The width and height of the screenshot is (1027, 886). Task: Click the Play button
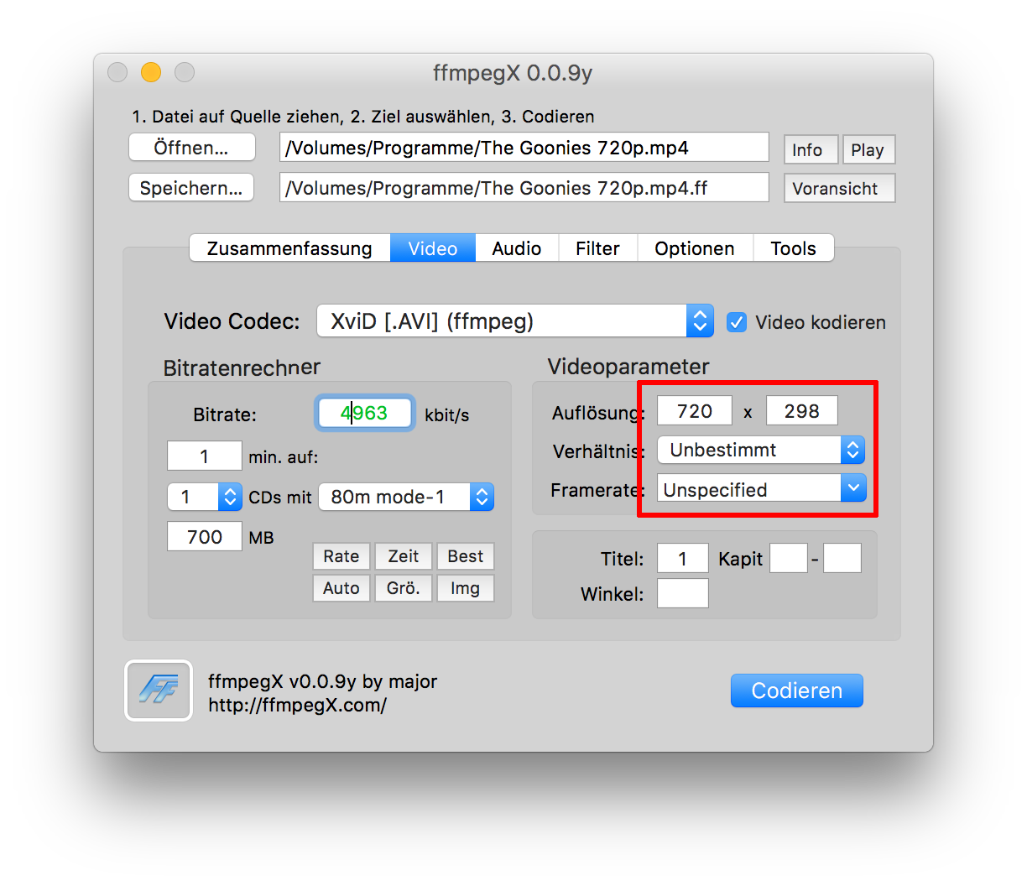pyautogui.click(x=868, y=150)
